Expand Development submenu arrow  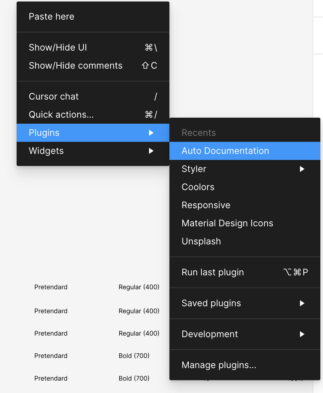(x=302, y=334)
